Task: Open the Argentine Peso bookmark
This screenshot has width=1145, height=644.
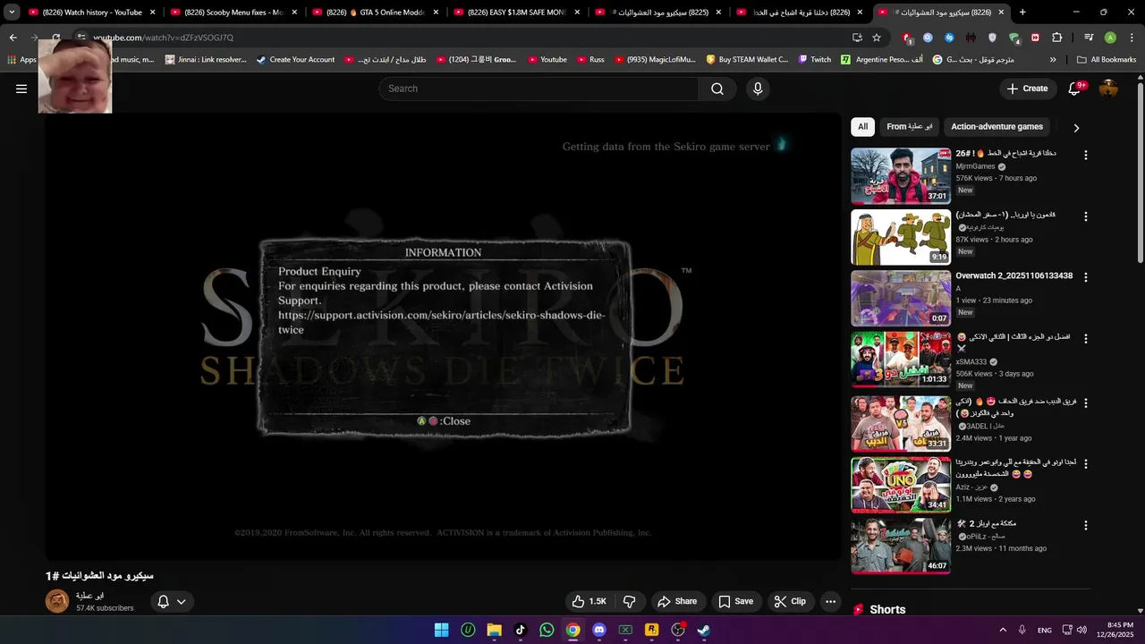Action: (x=881, y=60)
